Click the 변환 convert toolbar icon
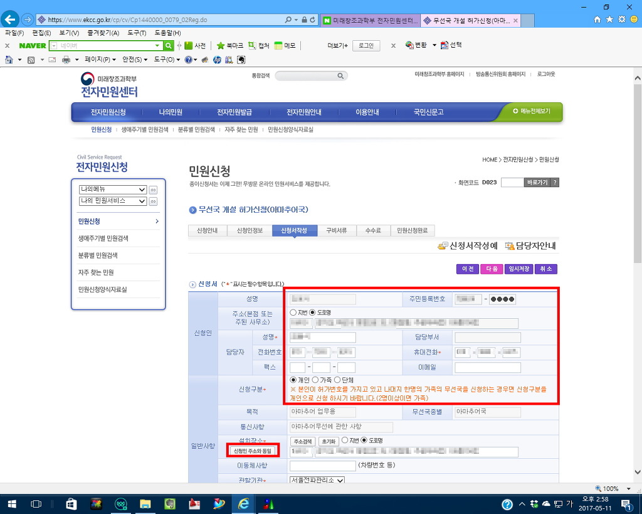 (x=416, y=45)
